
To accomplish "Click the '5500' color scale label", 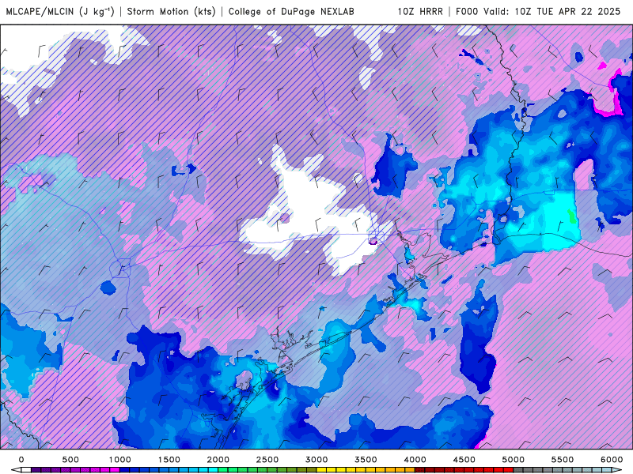I will tap(563, 460).
